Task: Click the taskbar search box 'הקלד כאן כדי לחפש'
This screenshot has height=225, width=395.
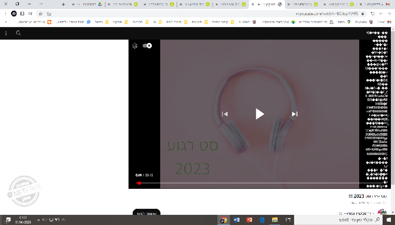Action: coord(338,220)
